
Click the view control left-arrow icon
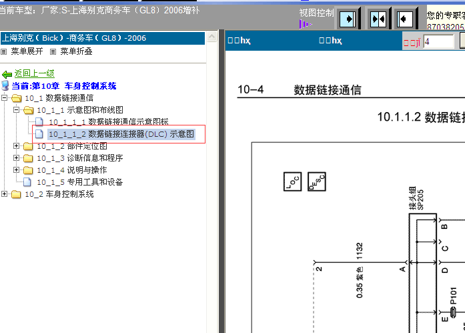pyautogui.click(x=405, y=19)
